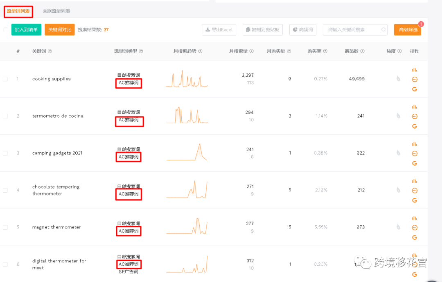Select the 流量词列表 tab
442x282 pixels.
pyautogui.click(x=18, y=11)
